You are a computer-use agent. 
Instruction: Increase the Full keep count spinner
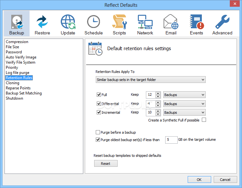158,93
